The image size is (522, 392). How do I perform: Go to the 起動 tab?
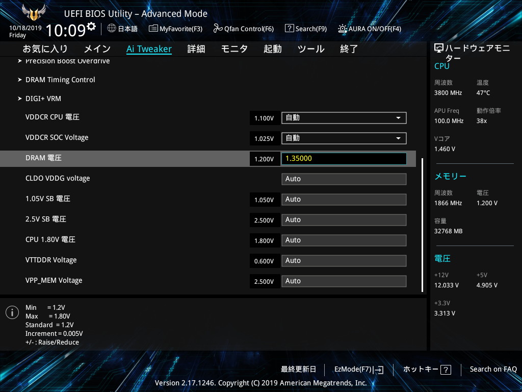(x=273, y=49)
